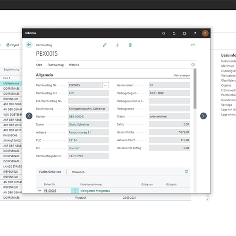Open the Historie tab
The height and width of the screenshot is (236, 236).
click(x=74, y=65)
